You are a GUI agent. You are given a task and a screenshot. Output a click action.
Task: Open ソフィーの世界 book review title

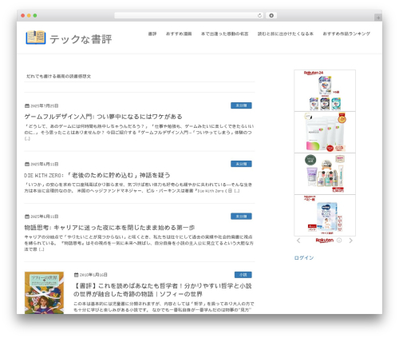[x=163, y=290]
